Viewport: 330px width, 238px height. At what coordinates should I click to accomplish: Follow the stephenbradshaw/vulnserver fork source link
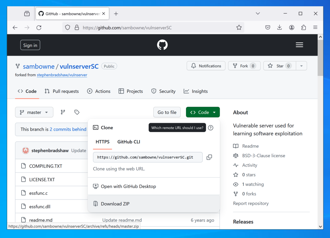[62, 75]
